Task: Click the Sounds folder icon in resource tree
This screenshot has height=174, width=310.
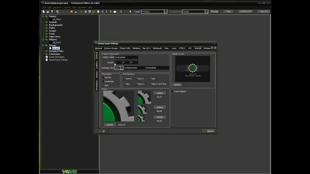Action: point(46,22)
